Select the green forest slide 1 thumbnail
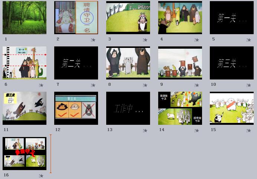 point(25,18)
